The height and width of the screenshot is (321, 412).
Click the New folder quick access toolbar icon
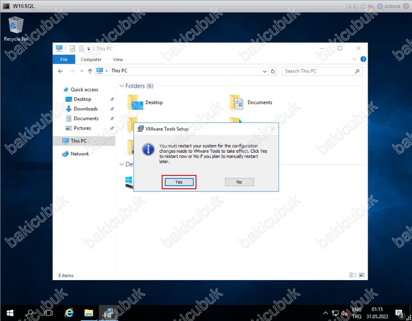tap(82, 49)
